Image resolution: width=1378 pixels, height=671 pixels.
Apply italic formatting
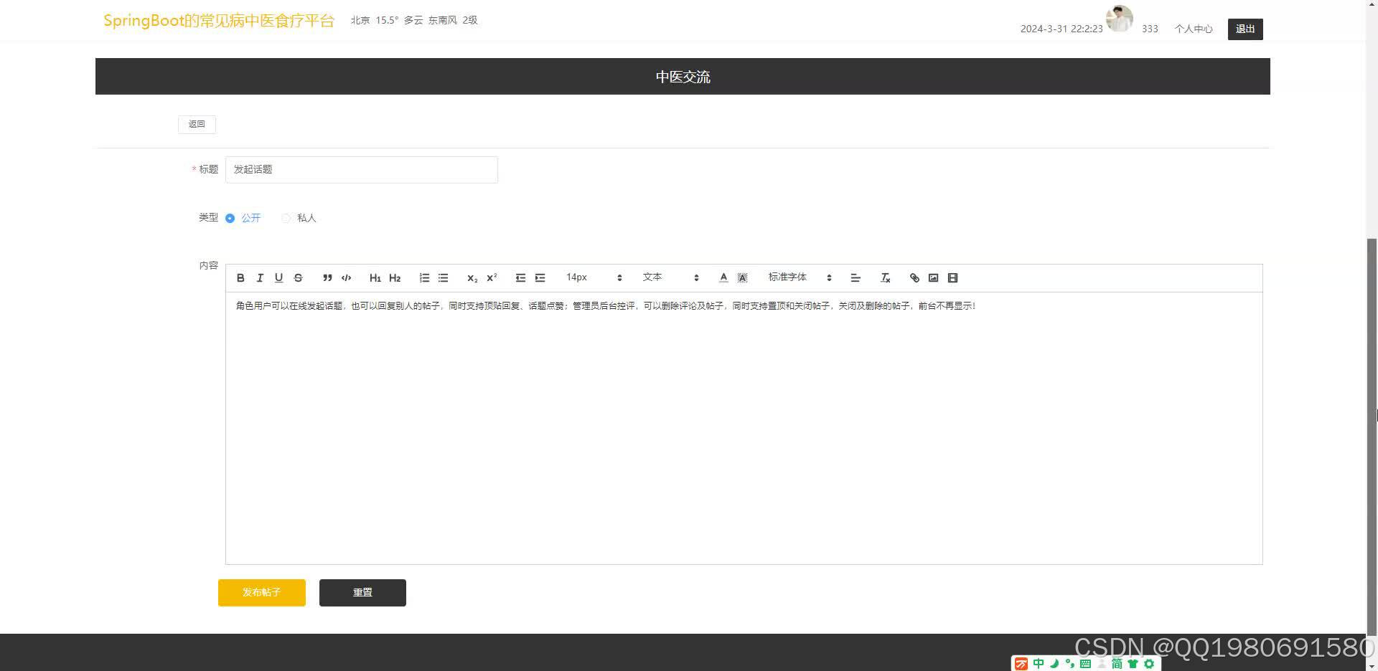click(x=259, y=277)
